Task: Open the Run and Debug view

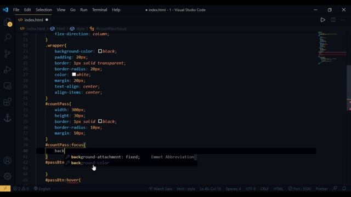Action: (x=7, y=69)
